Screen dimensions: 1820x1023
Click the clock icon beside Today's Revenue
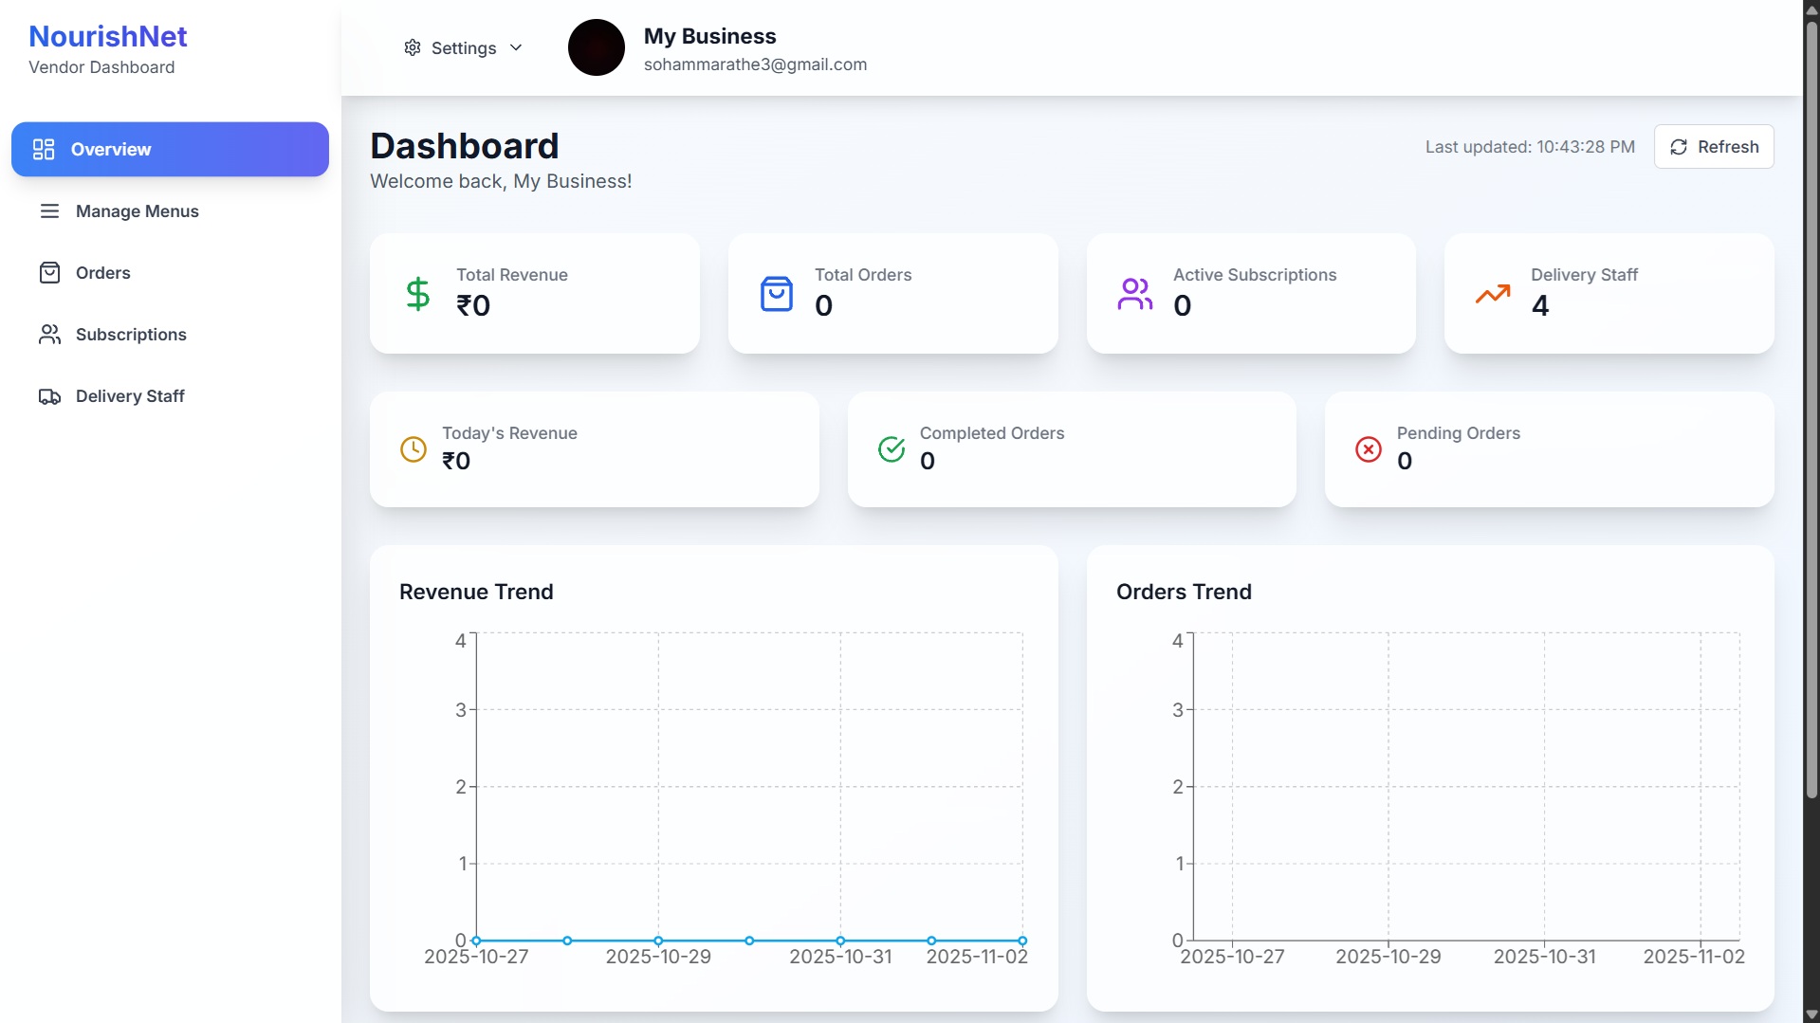pos(414,449)
